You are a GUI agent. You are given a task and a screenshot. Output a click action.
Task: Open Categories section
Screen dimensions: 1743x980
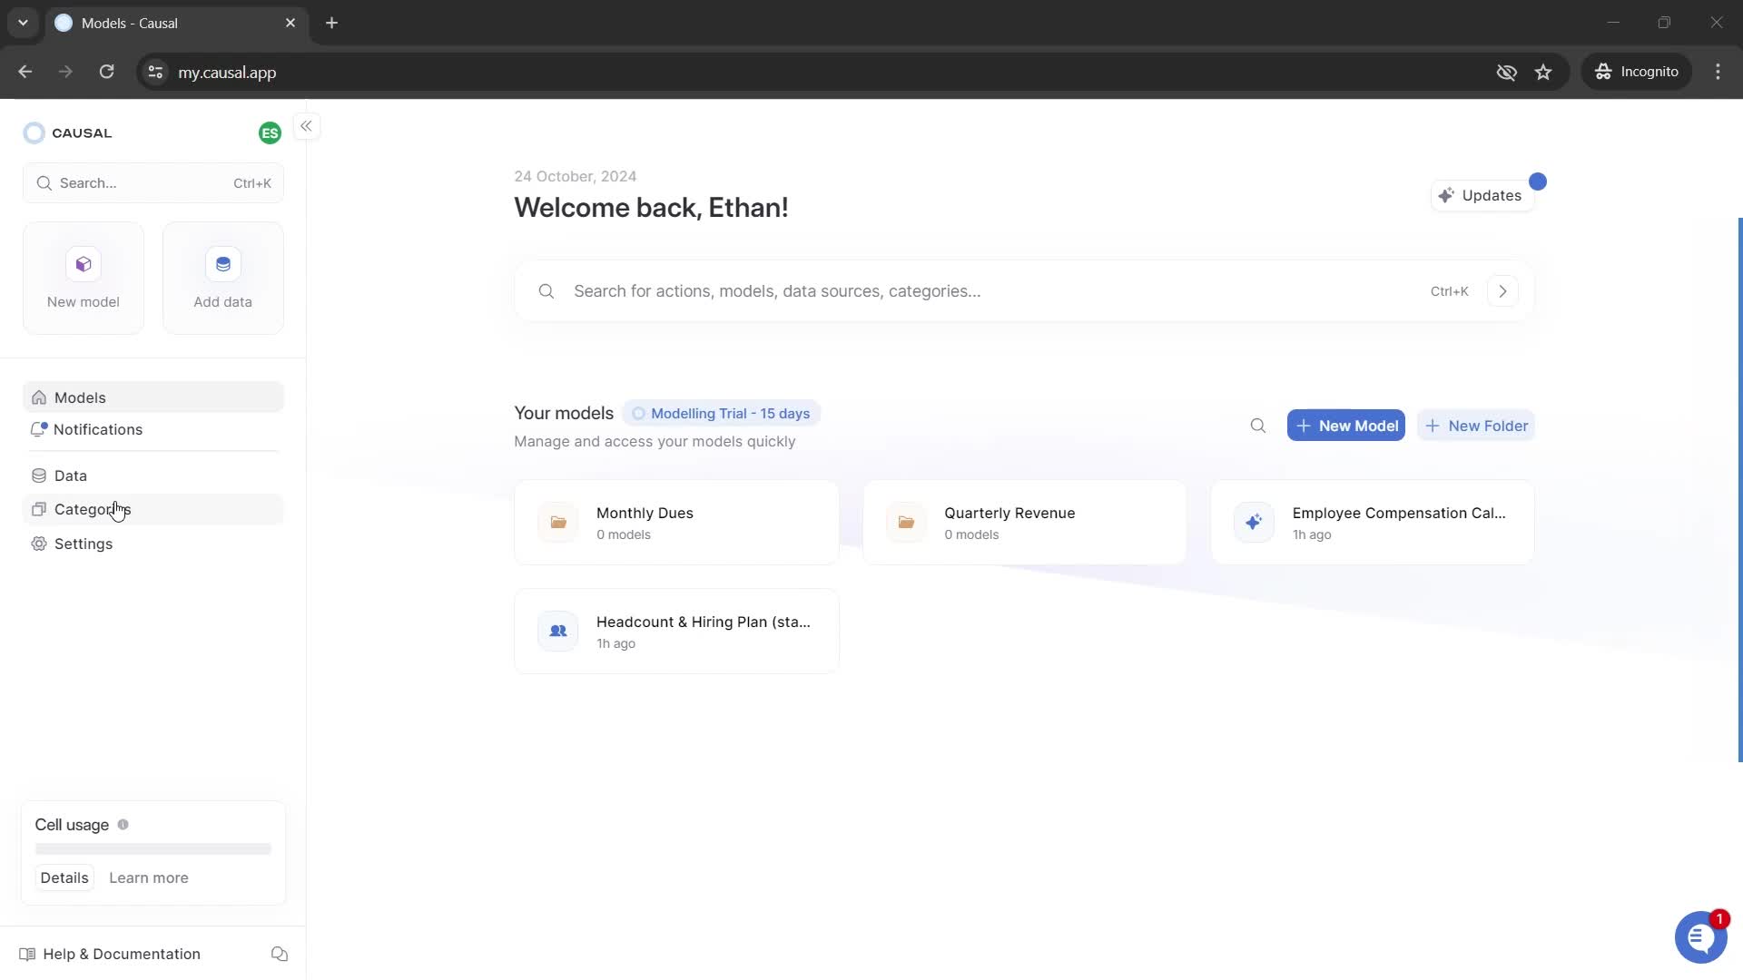point(93,508)
